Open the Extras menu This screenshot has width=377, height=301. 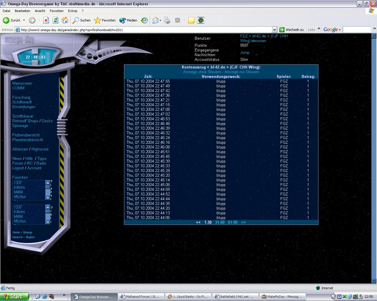tap(72, 11)
